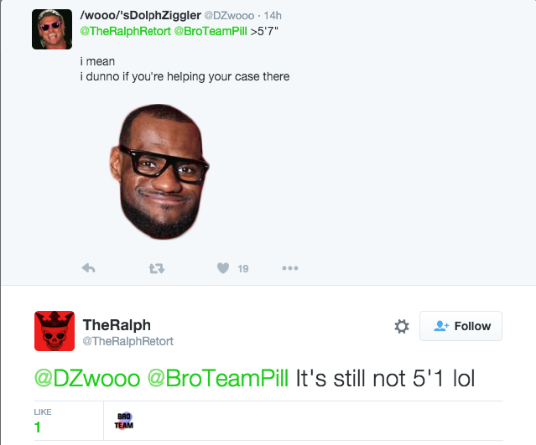The height and width of the screenshot is (445, 536).
Task: Click the Bro Team liker avatar
Action: (x=124, y=421)
